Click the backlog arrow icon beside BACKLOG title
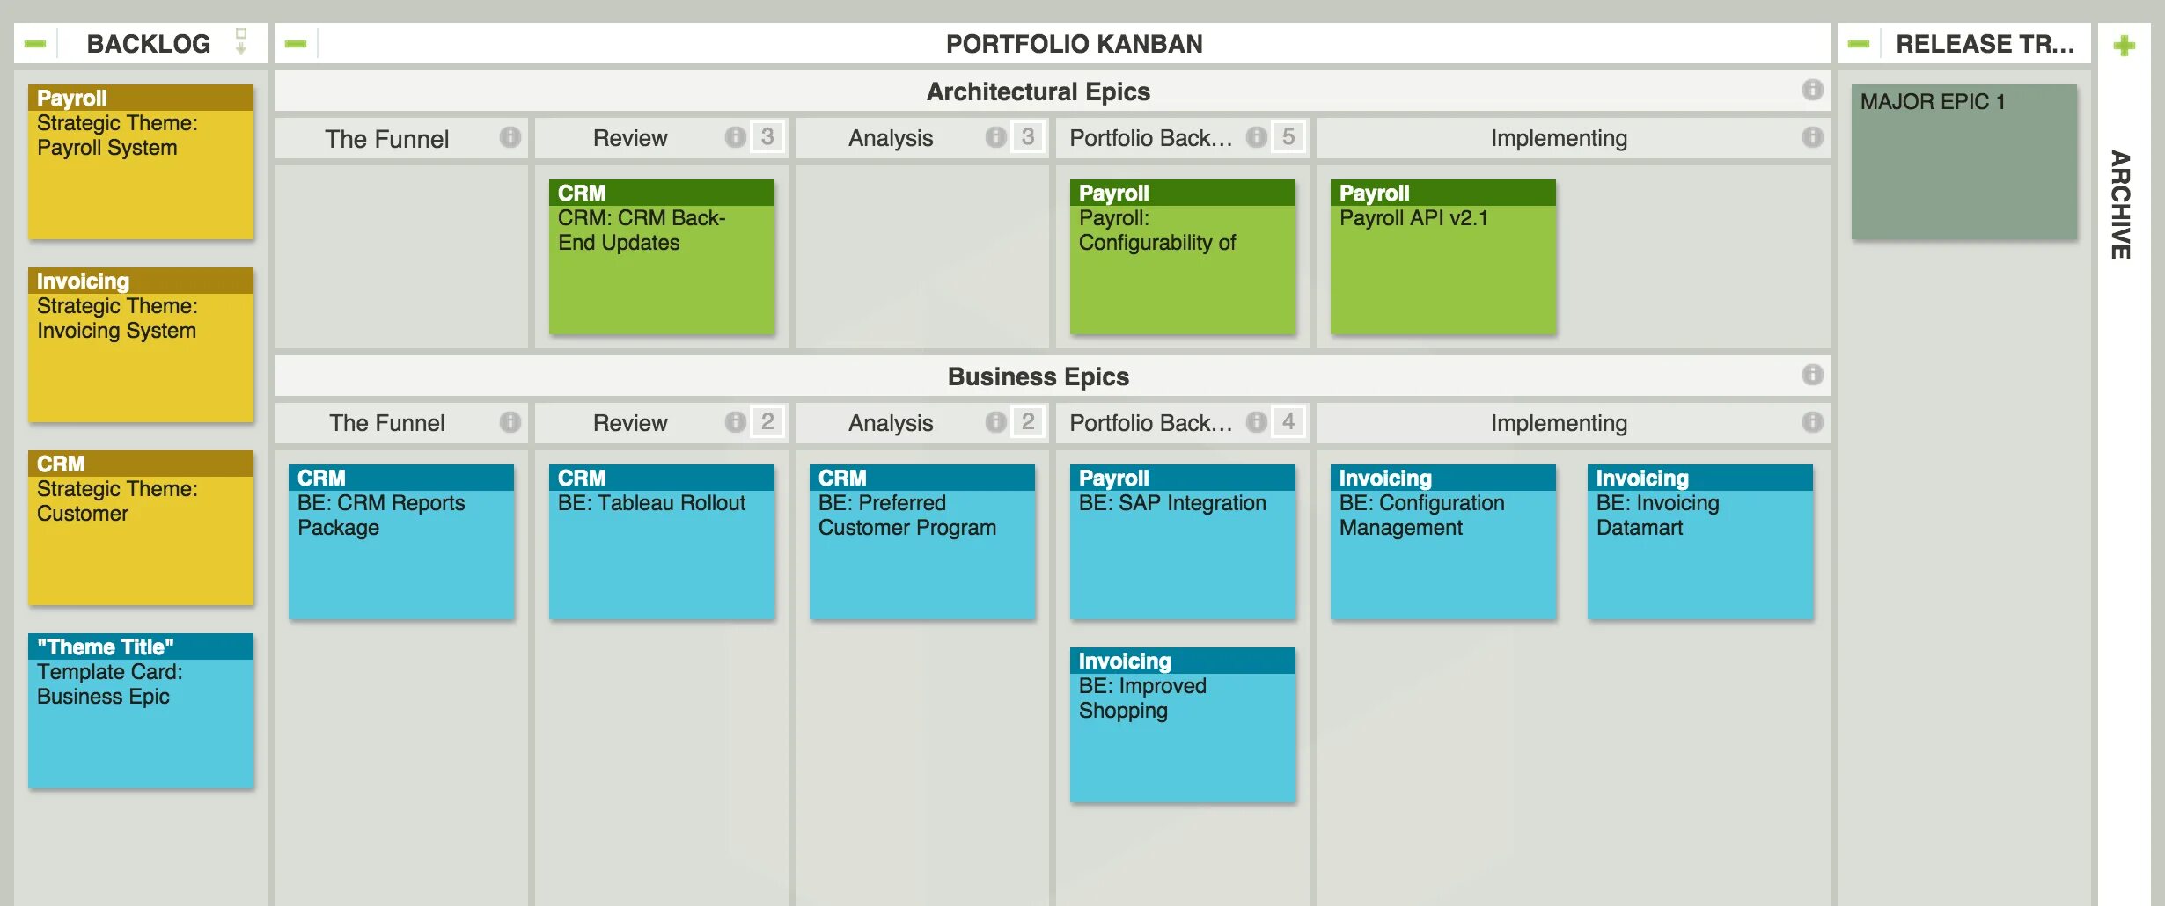The width and height of the screenshot is (2165, 906). tap(241, 41)
